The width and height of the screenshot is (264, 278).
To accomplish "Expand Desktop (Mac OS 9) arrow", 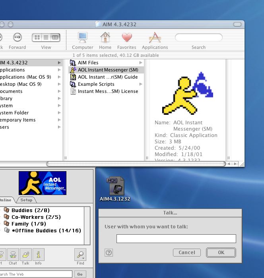I will [x=59, y=84].
